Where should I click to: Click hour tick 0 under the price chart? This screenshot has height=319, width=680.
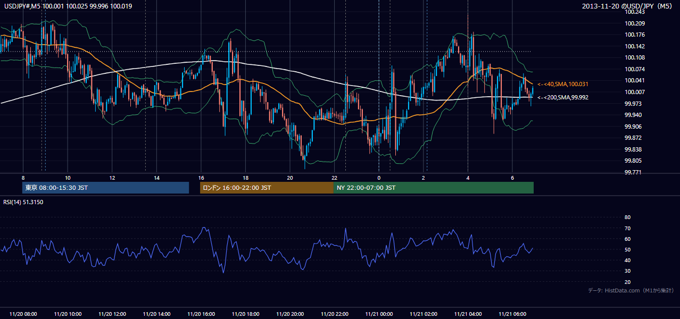click(x=379, y=178)
